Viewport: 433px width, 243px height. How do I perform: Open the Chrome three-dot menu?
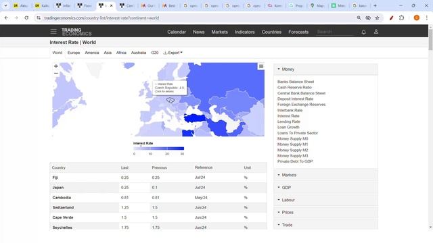pos(427,18)
